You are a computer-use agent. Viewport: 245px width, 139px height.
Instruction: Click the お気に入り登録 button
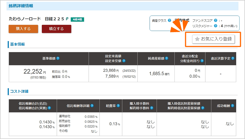pyautogui.click(x=213, y=39)
